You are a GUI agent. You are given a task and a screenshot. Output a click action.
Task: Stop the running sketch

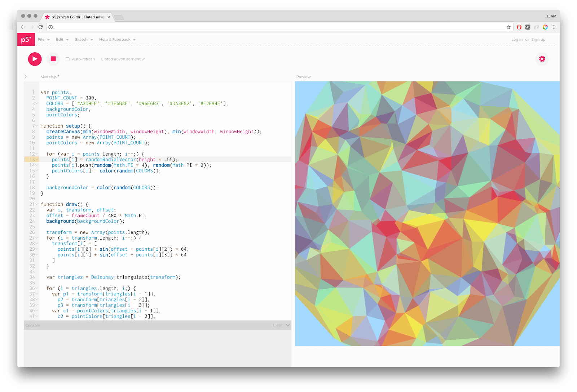pyautogui.click(x=53, y=59)
